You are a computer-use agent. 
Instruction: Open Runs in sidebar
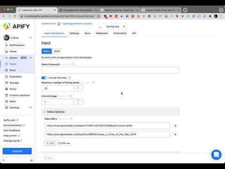[x=10, y=70]
